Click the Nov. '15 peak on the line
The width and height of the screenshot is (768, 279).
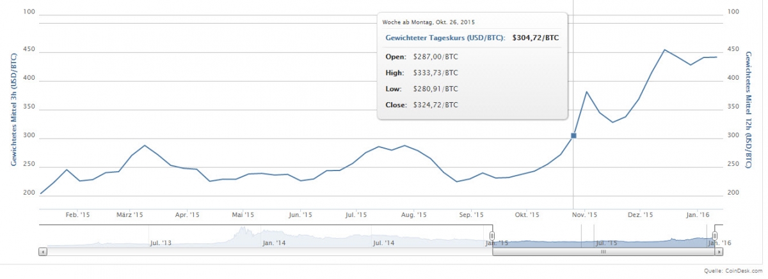pos(587,92)
